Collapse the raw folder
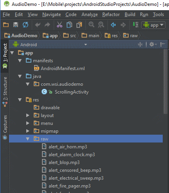Image resolution: width=169 pixels, height=193 pixels. (x=28, y=139)
